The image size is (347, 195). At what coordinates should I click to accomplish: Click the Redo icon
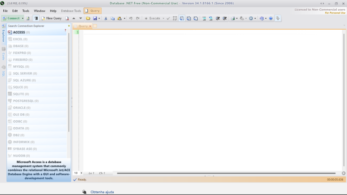pos(137,19)
